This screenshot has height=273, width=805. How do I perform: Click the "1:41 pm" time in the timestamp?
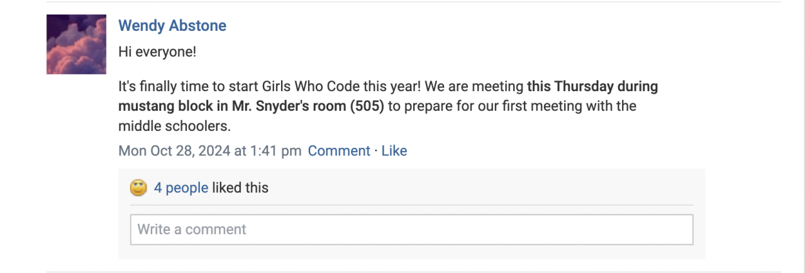tap(275, 151)
